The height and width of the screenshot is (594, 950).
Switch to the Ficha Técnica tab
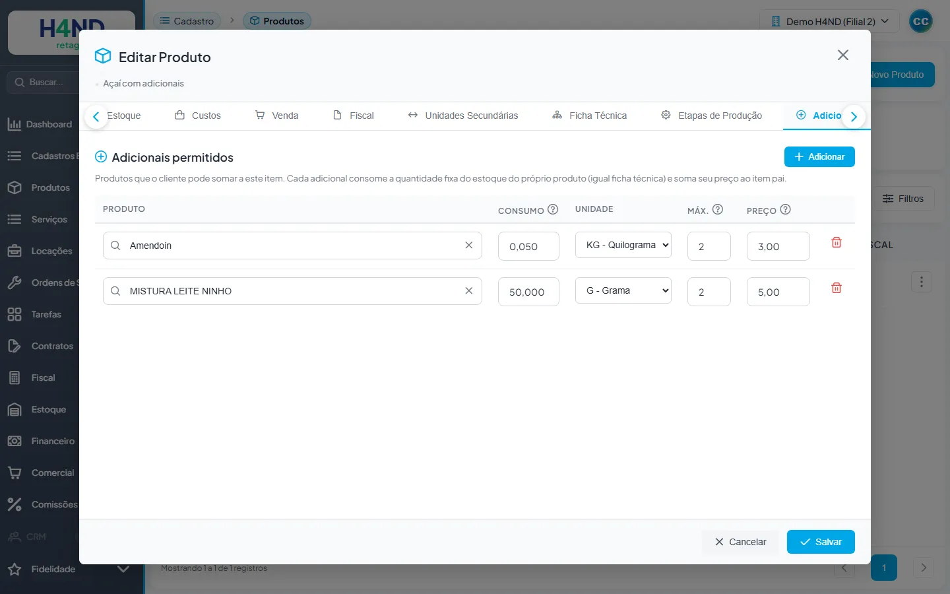tap(590, 115)
